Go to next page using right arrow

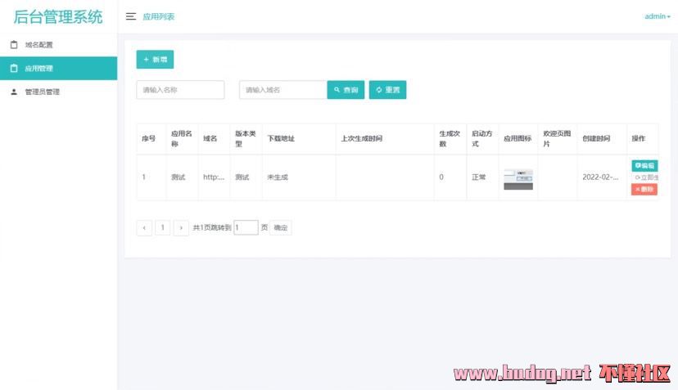(181, 228)
